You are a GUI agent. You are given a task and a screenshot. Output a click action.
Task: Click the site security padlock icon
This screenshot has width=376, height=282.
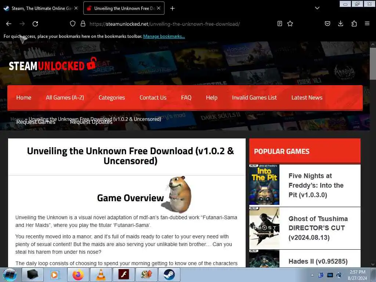coord(83,24)
